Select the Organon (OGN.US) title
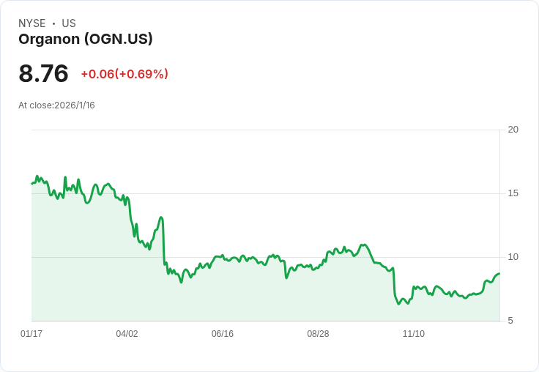The image size is (539, 372). click(86, 40)
